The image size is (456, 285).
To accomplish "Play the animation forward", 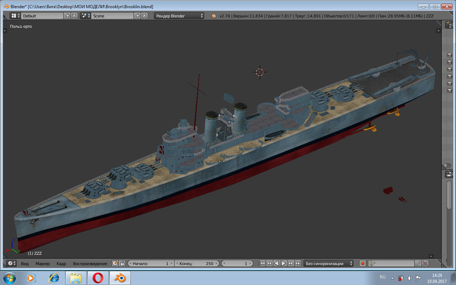I will coord(284,264).
